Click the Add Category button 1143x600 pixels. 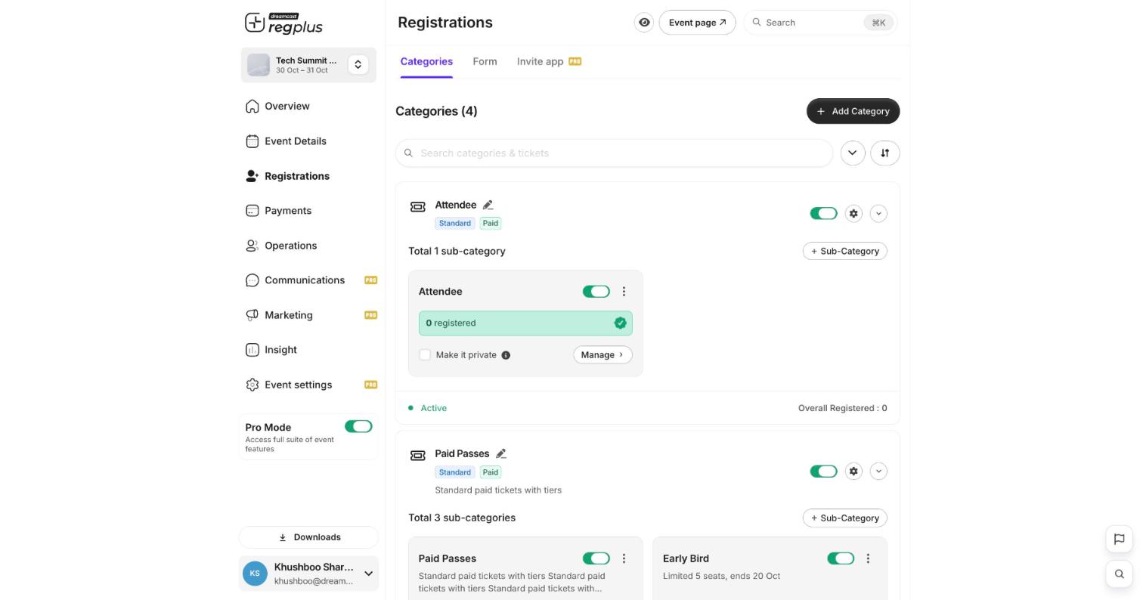pyautogui.click(x=853, y=111)
